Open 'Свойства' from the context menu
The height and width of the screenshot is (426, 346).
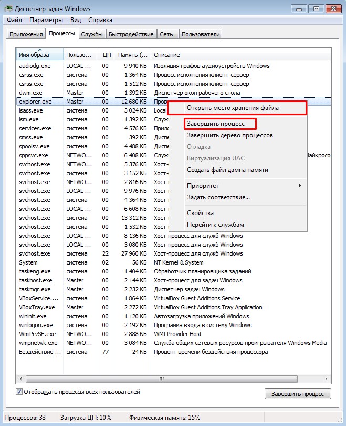click(200, 213)
